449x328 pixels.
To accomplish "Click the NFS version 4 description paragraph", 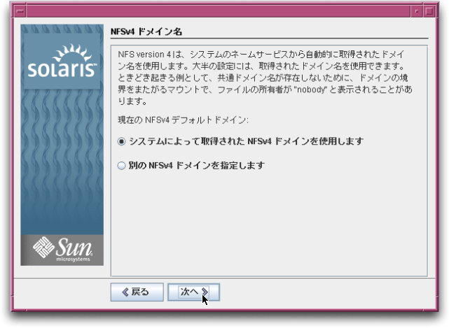I will point(265,78).
